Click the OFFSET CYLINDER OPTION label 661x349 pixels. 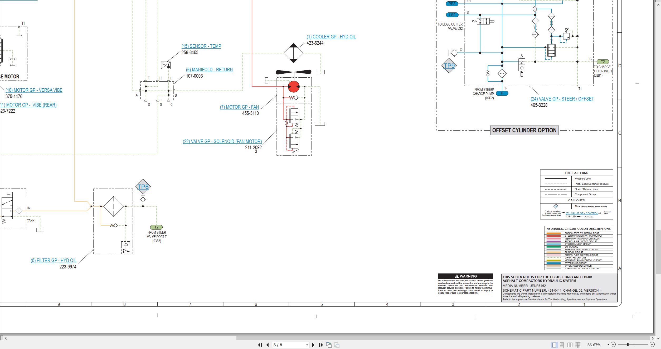pyautogui.click(x=524, y=131)
